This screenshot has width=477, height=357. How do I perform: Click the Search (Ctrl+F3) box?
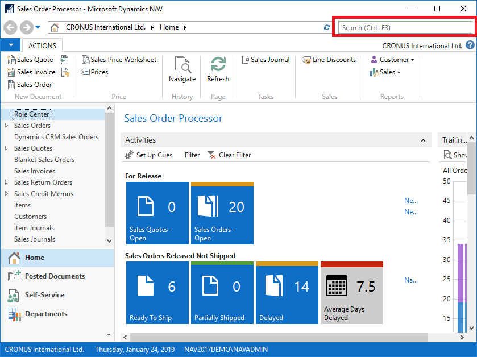tap(405, 28)
